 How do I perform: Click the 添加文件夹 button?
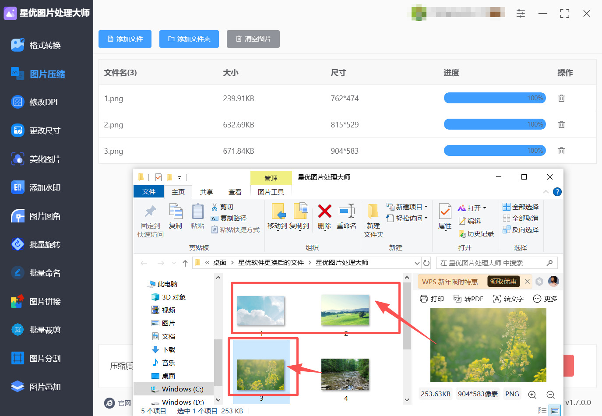[189, 39]
